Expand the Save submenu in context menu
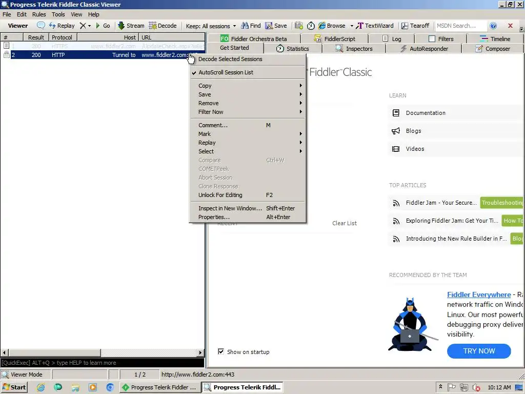This screenshot has height=394, width=525. (x=248, y=94)
